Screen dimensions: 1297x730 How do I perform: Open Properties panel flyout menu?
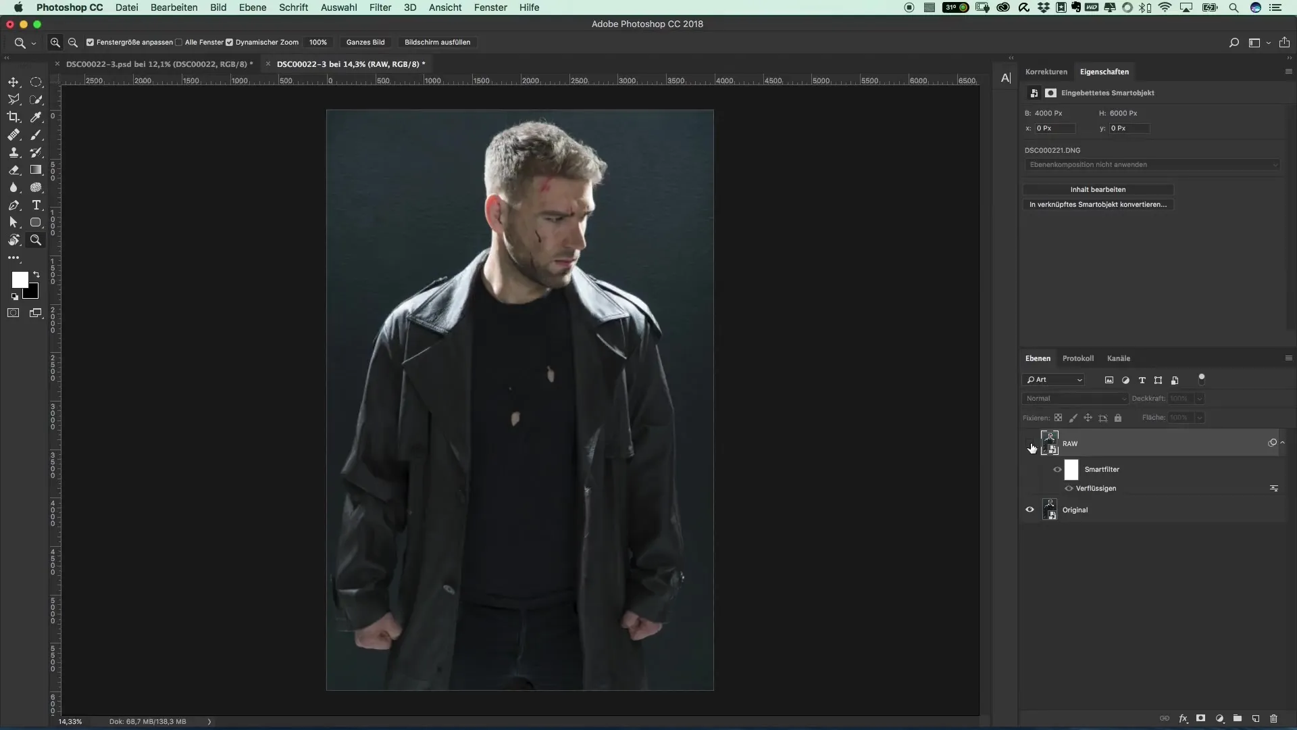pyautogui.click(x=1288, y=72)
